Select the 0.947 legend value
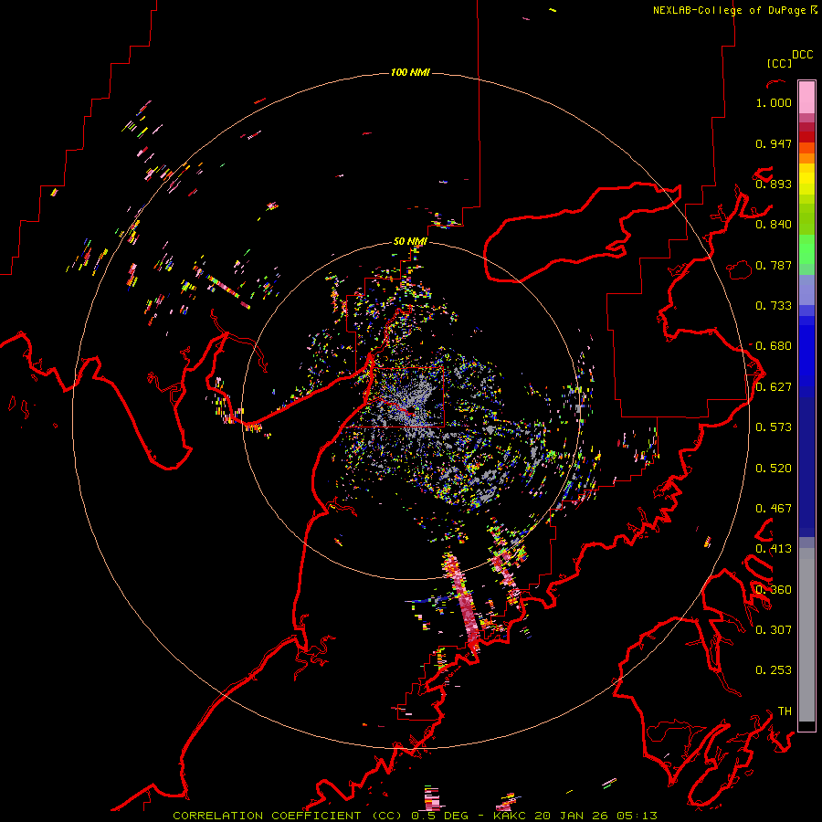 point(774,143)
